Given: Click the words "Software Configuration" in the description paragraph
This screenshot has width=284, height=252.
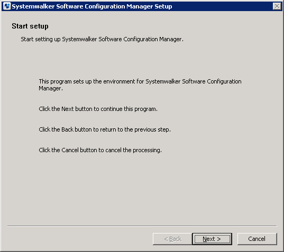Looking at the screenshot, I should [x=212, y=81].
